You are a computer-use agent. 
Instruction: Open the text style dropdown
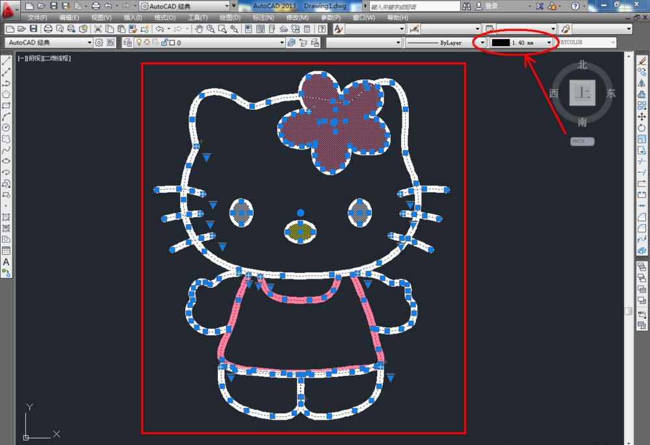375,29
